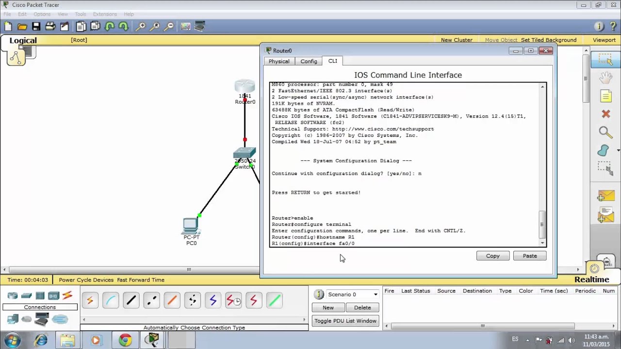Image resolution: width=621 pixels, height=349 pixels.
Task: Select Multiuser Connection category
Action: pyautogui.click(x=60, y=319)
